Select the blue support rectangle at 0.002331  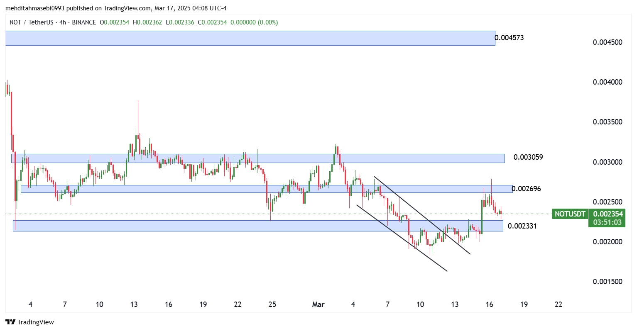tap(258, 226)
